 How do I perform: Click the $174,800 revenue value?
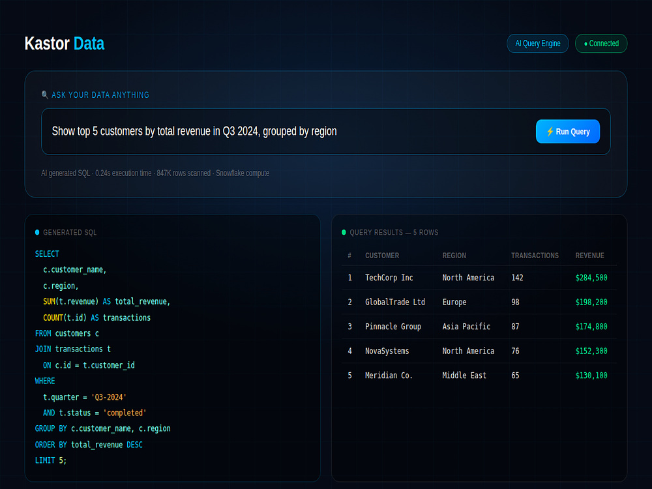[x=591, y=327]
